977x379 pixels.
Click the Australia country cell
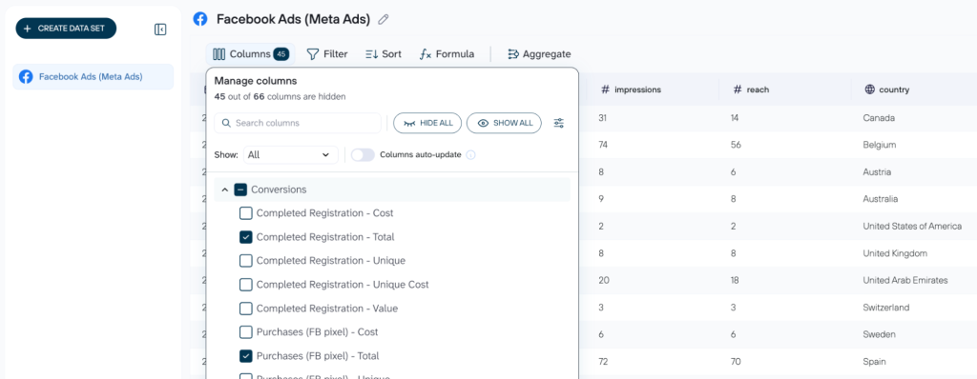click(881, 199)
